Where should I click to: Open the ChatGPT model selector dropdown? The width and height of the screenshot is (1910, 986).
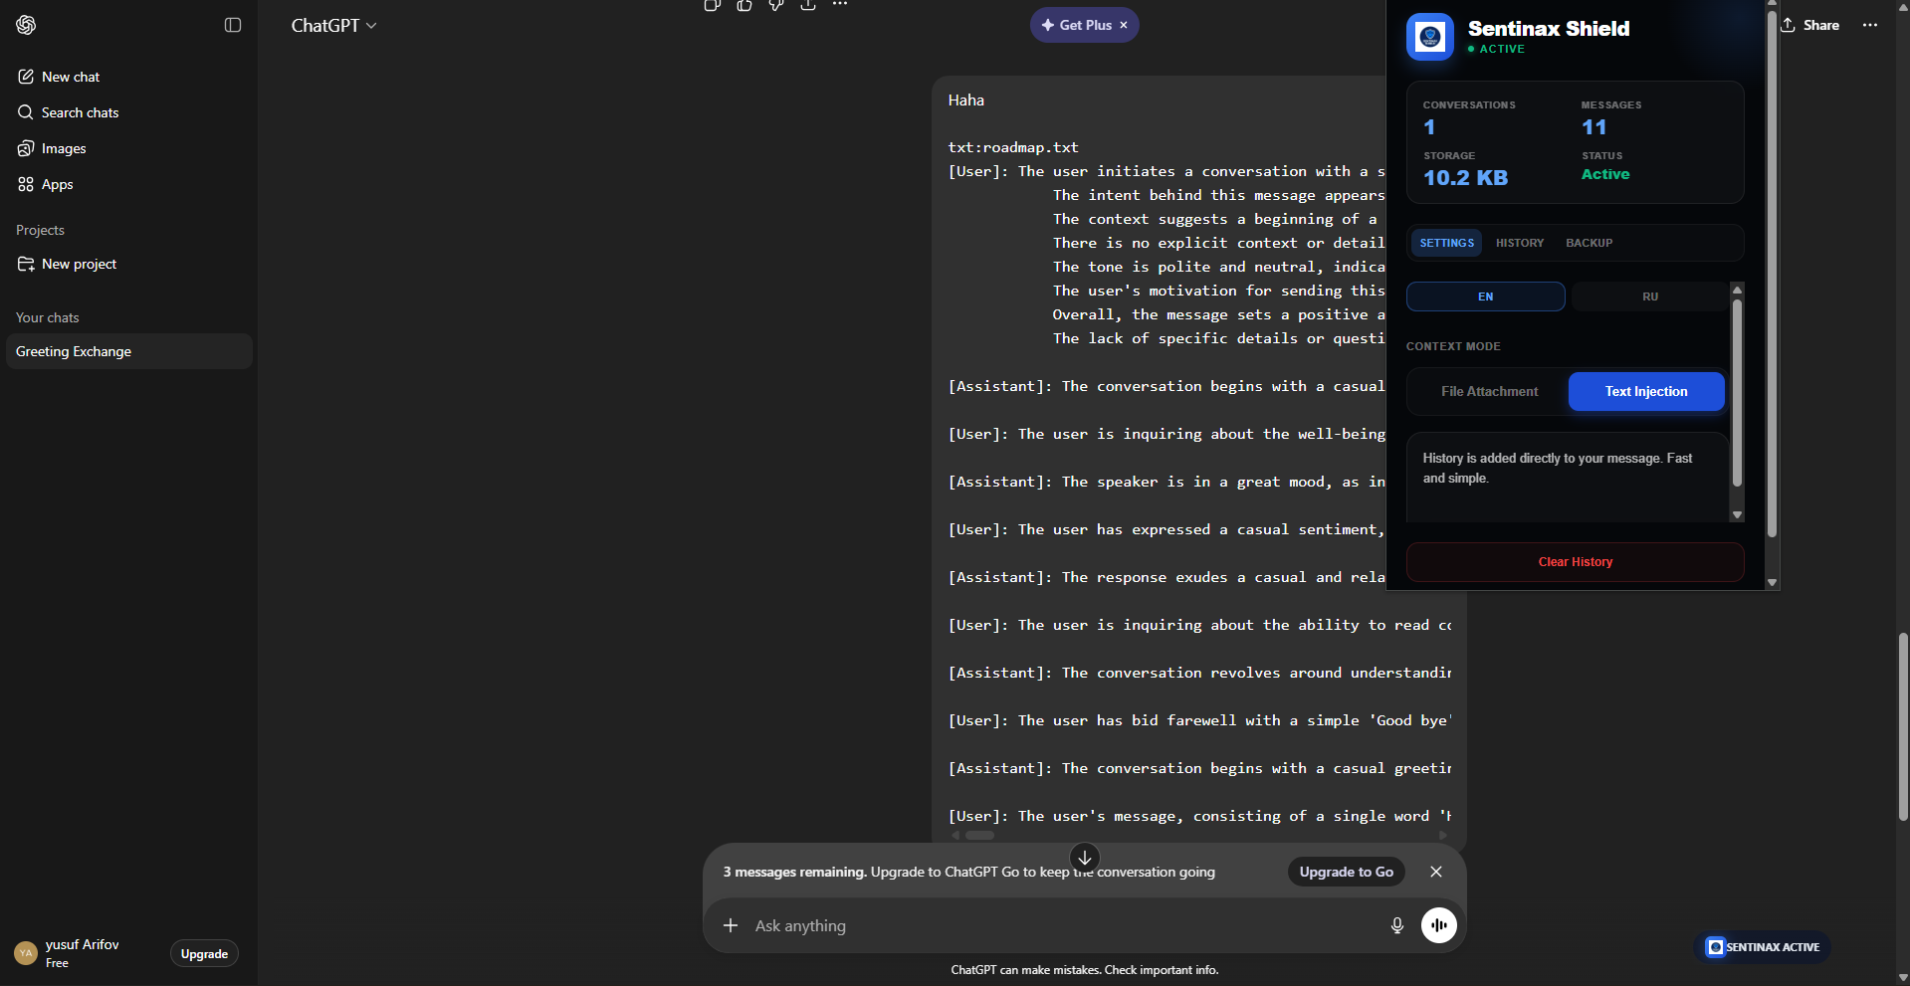334,25
